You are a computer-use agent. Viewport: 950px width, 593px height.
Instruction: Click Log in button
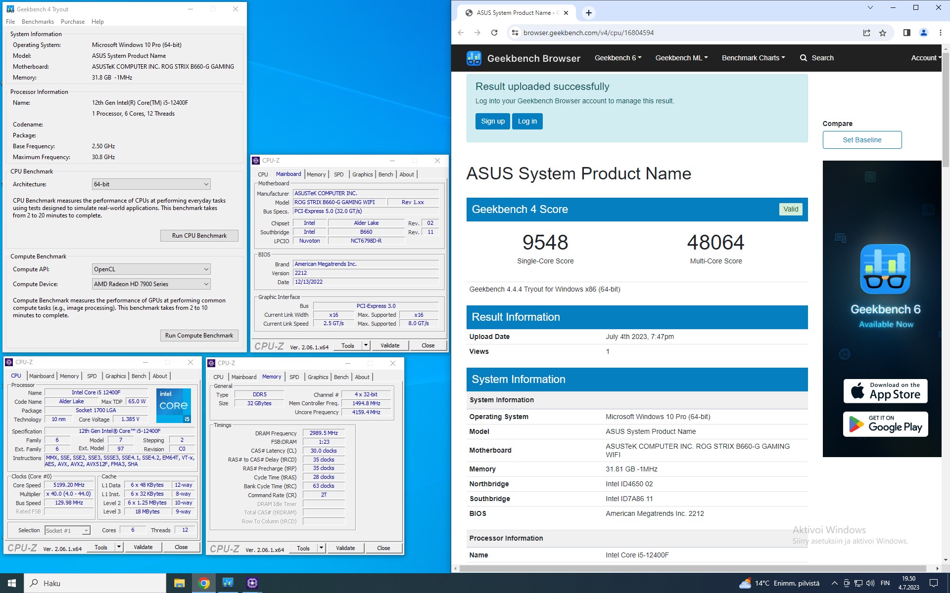point(527,121)
